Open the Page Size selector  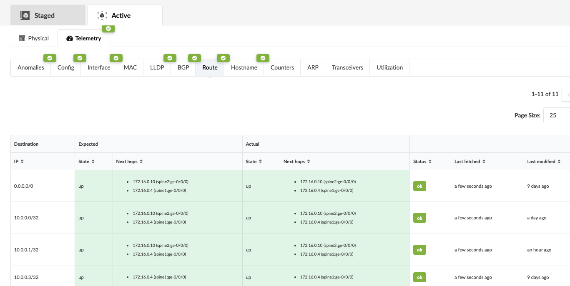pyautogui.click(x=556, y=115)
